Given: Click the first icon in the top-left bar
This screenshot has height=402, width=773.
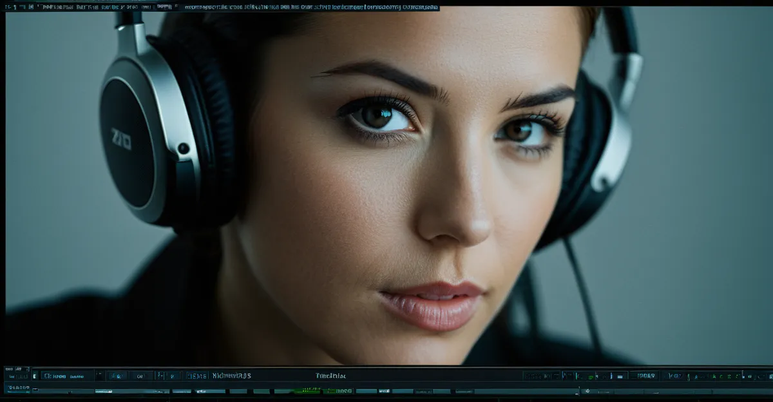Looking at the screenshot, I should pos(9,8).
